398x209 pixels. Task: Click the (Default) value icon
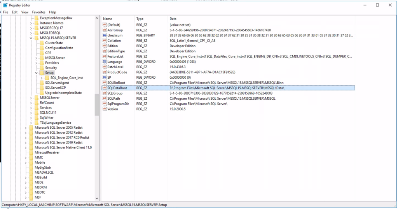(x=105, y=24)
